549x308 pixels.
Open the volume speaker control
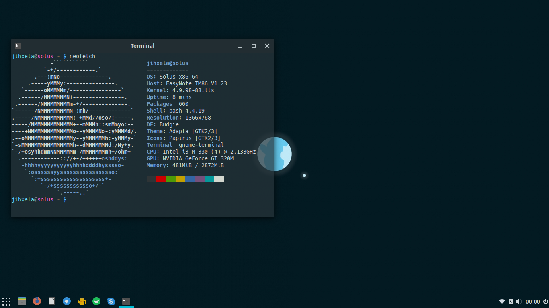click(518, 302)
